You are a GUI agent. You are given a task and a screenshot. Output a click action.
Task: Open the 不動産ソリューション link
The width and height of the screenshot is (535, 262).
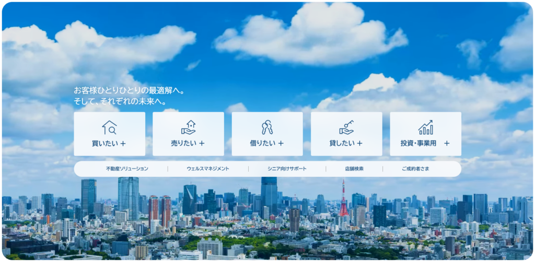click(x=127, y=169)
